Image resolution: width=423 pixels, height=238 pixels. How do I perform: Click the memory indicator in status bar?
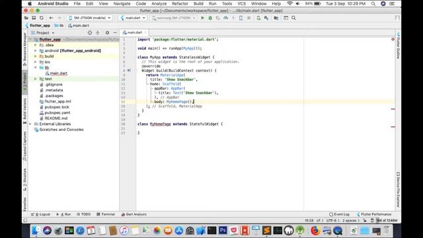[x=387, y=220]
